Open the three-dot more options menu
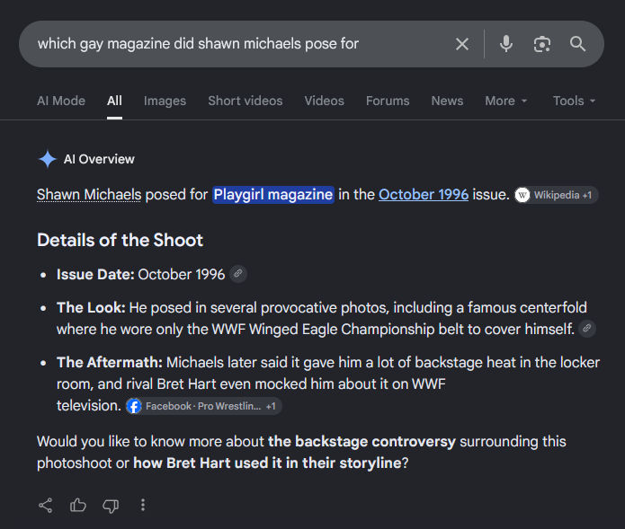The width and height of the screenshot is (625, 529). [143, 505]
